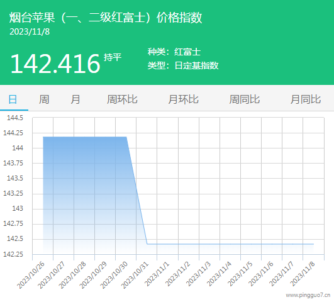Viewport: 334px width, 302px height.
Task: Open the 月 monthly tab
Action: pos(75,99)
